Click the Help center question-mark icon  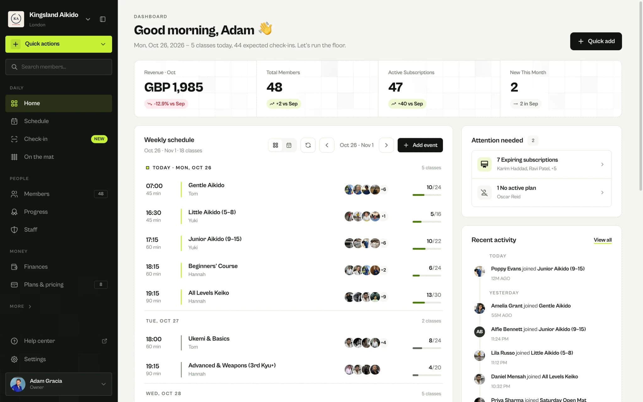[x=14, y=341]
